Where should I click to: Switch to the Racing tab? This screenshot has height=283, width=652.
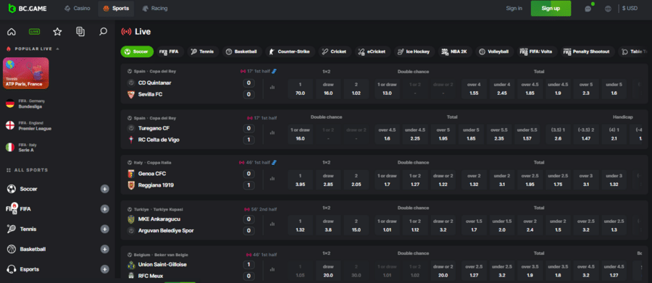[155, 8]
